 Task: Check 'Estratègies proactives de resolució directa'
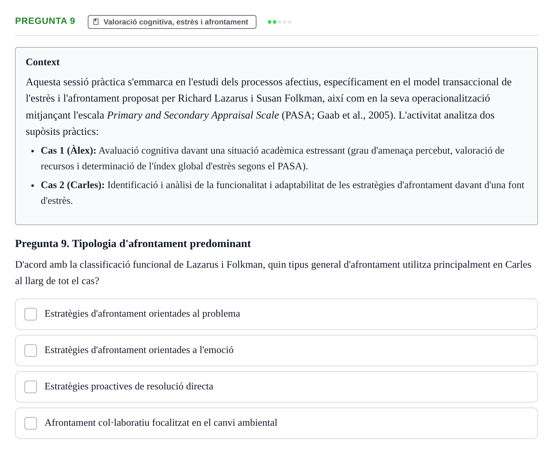pyautogui.click(x=31, y=387)
